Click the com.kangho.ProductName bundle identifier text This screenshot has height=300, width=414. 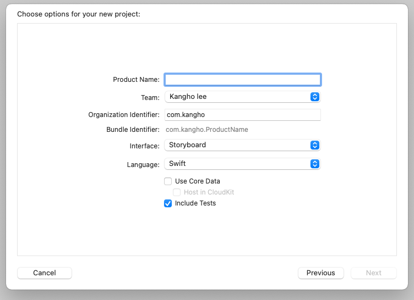coord(207,130)
